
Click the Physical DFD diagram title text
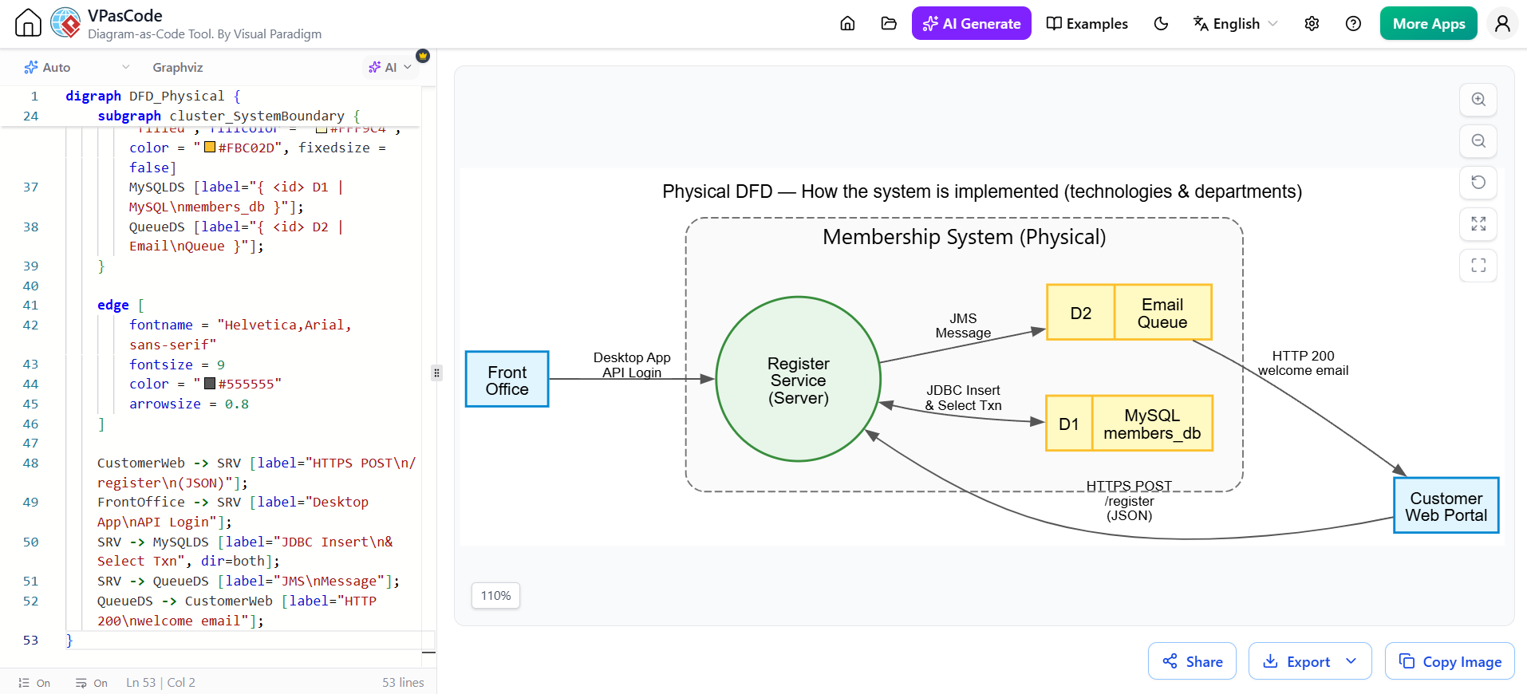pos(981,191)
